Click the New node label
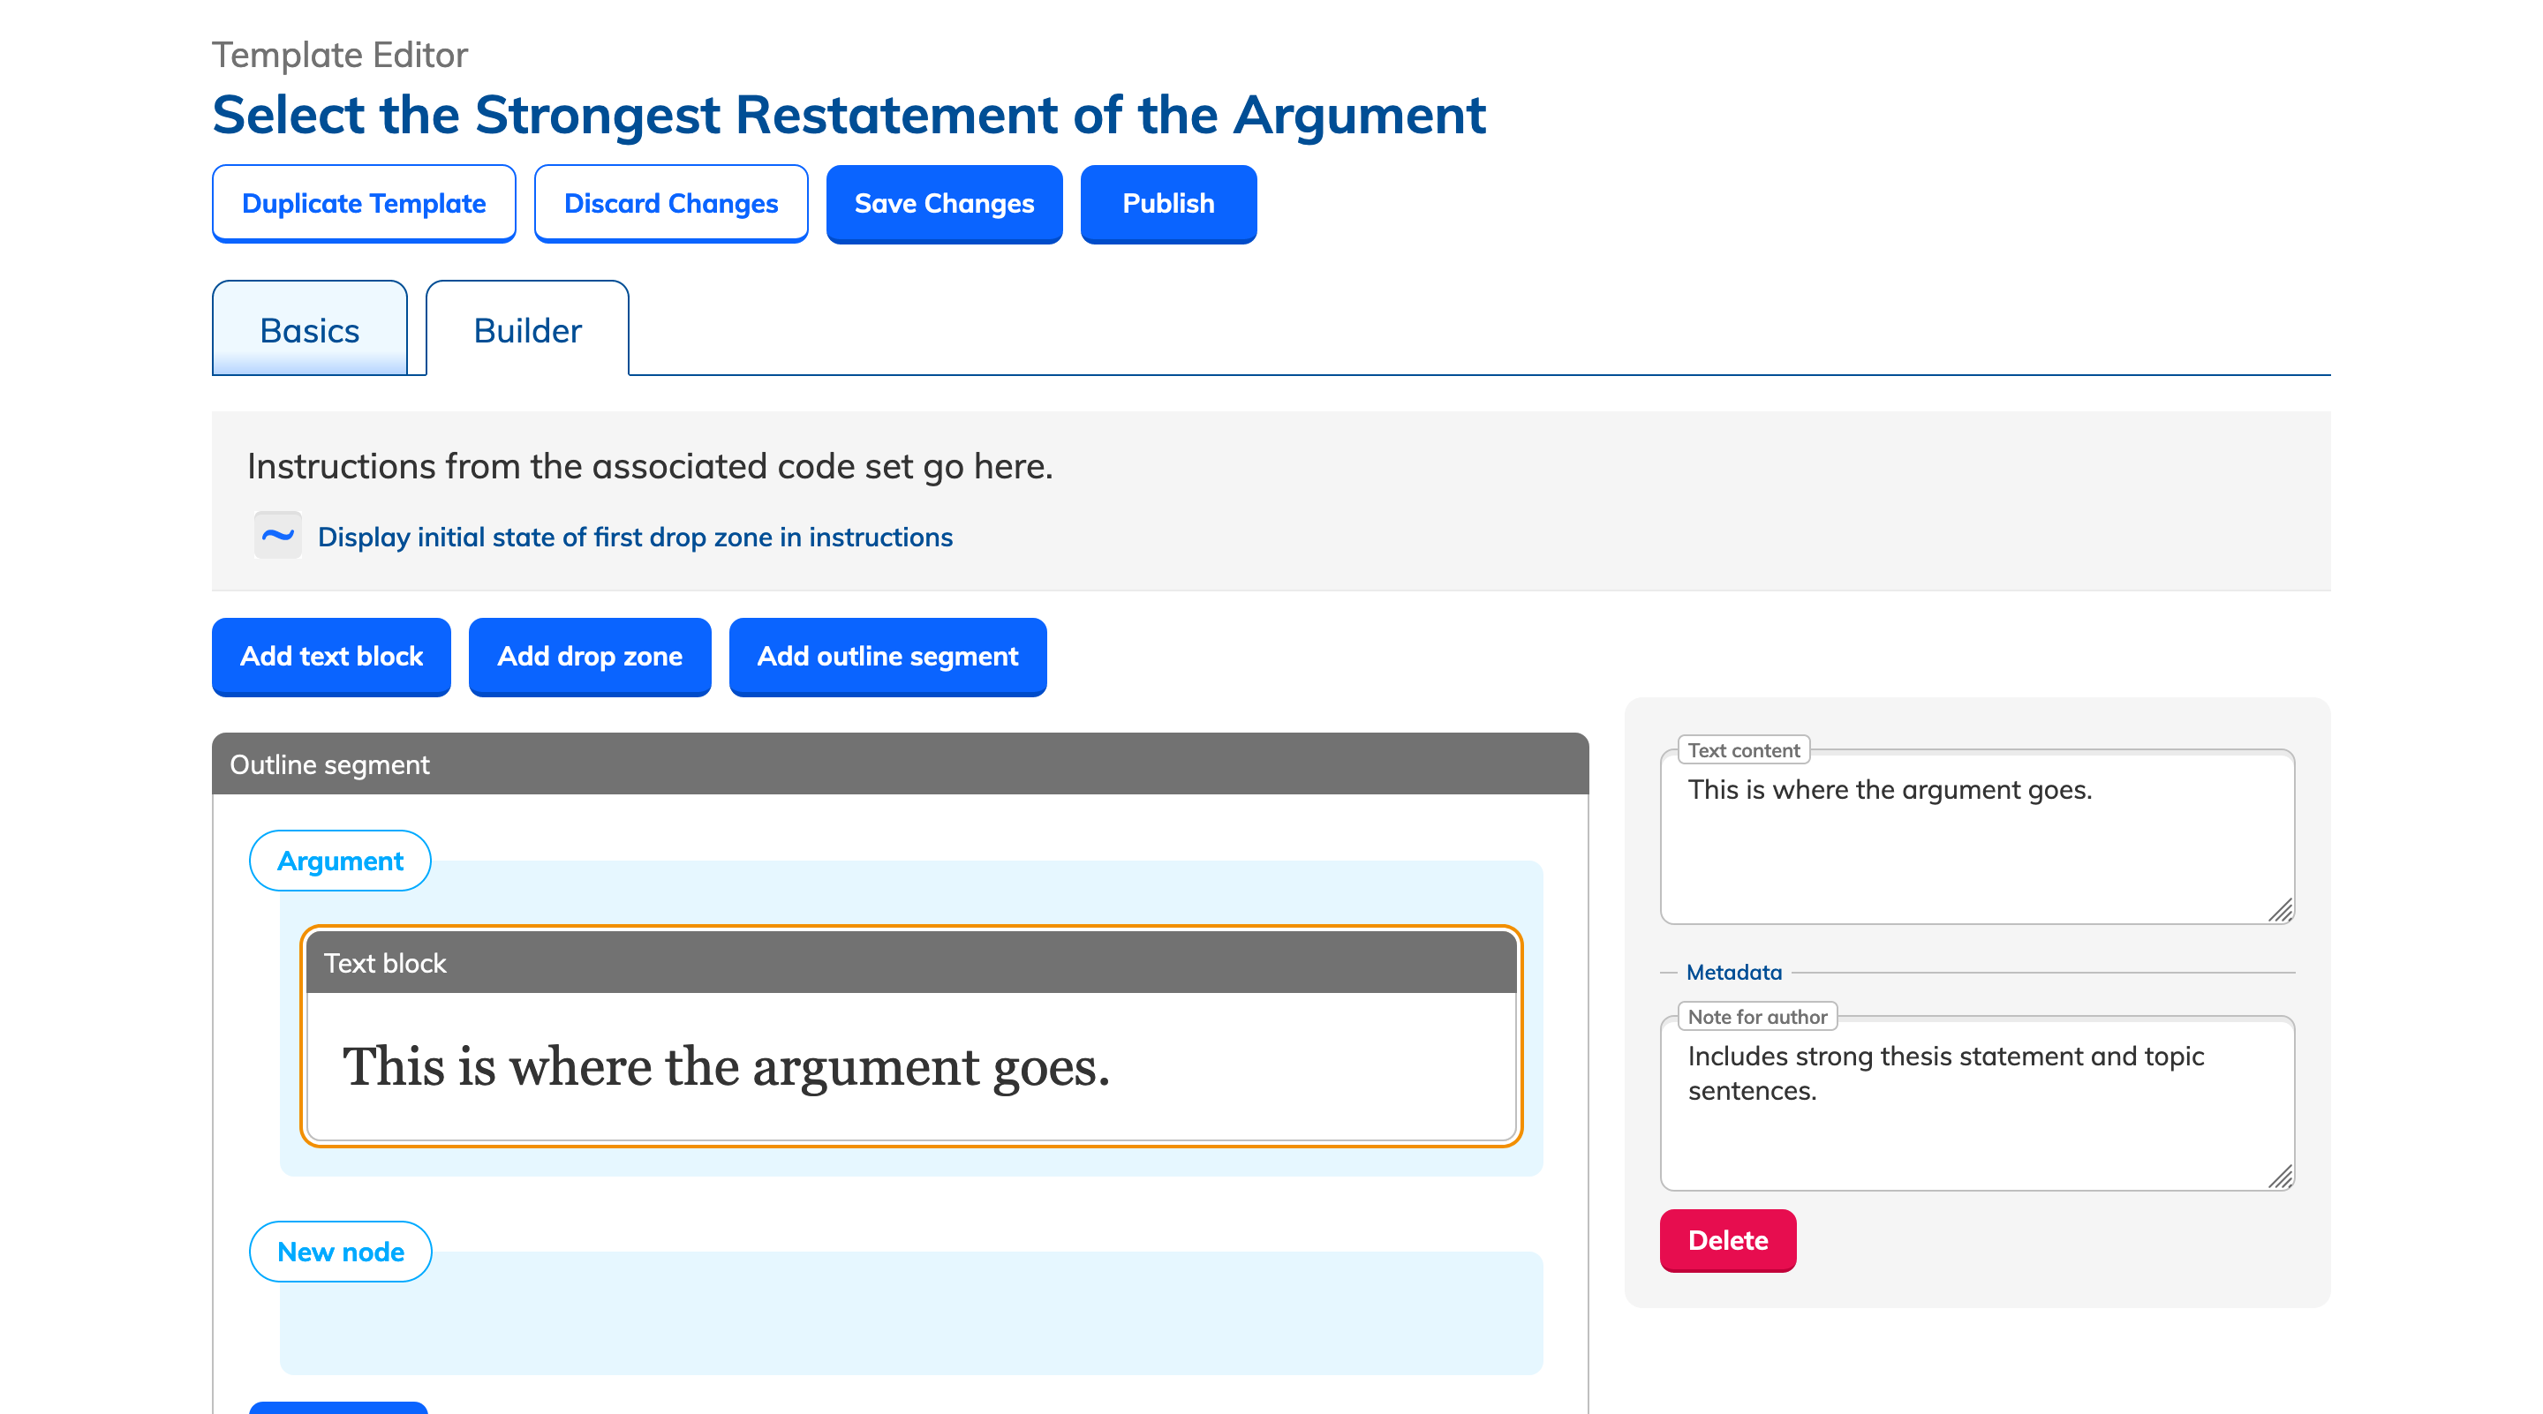The height and width of the screenshot is (1414, 2543). coord(340,1252)
